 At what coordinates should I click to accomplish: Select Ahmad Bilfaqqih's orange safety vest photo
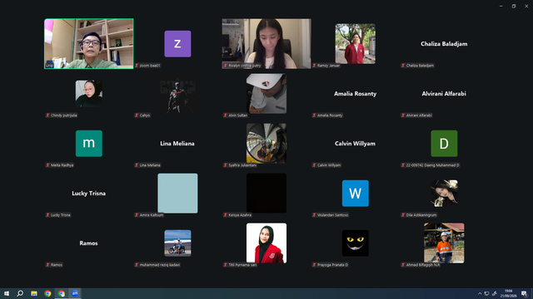click(444, 243)
